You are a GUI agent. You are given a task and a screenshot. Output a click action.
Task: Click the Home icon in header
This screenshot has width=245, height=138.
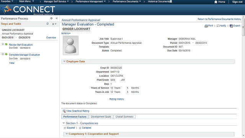[x=216, y=2]
